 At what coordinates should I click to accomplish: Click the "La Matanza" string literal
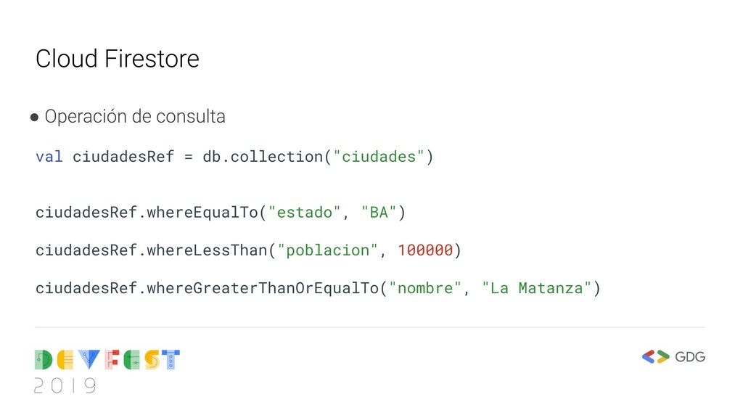tap(537, 288)
